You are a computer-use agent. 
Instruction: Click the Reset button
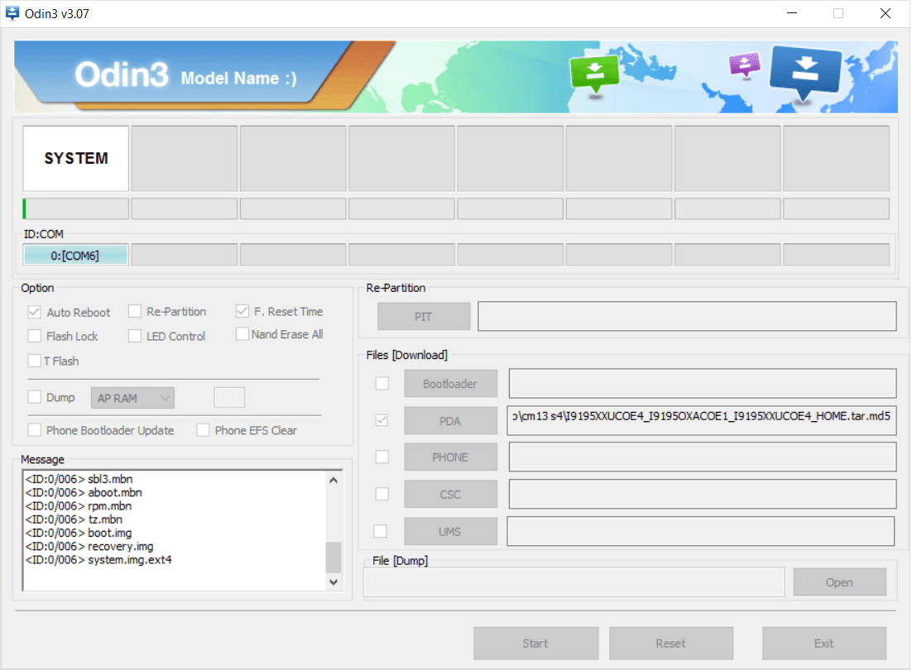point(671,644)
